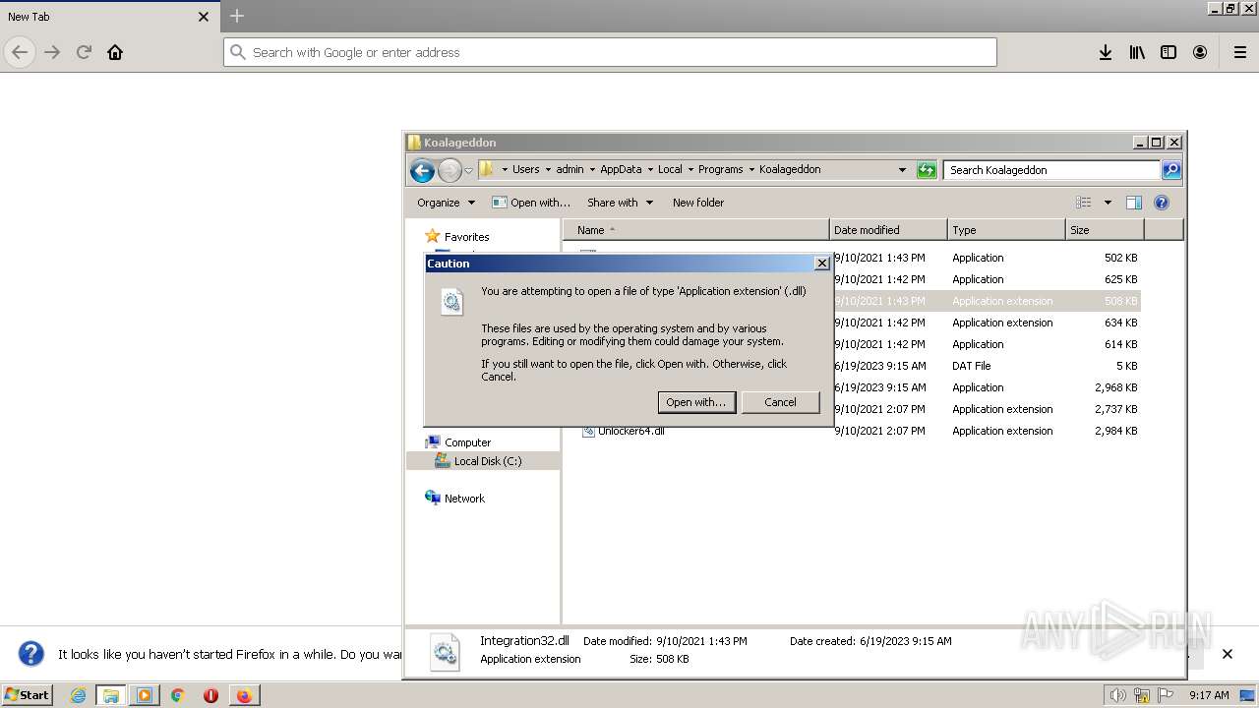Open address bar previous locations dropdown

coord(902,170)
